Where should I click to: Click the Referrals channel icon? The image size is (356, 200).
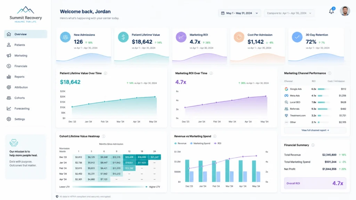coord(286,109)
